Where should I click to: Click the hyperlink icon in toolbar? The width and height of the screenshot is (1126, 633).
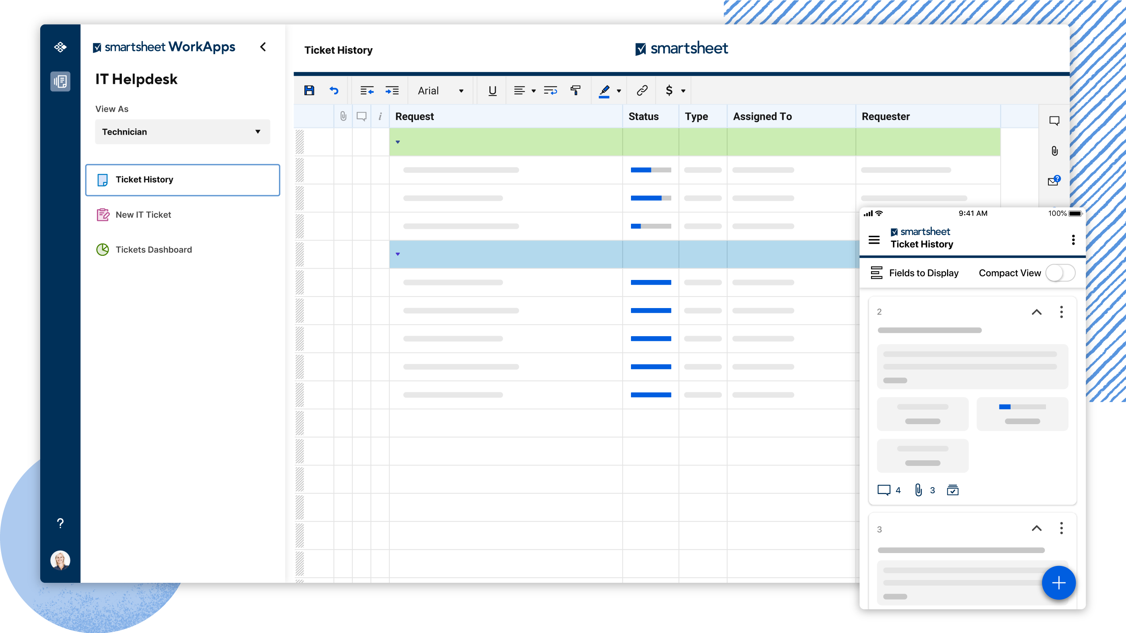[642, 90]
